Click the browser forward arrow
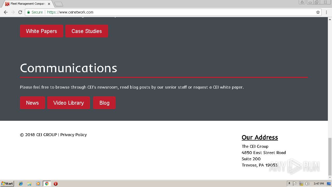This screenshot has width=332, height=187. coord(13,12)
